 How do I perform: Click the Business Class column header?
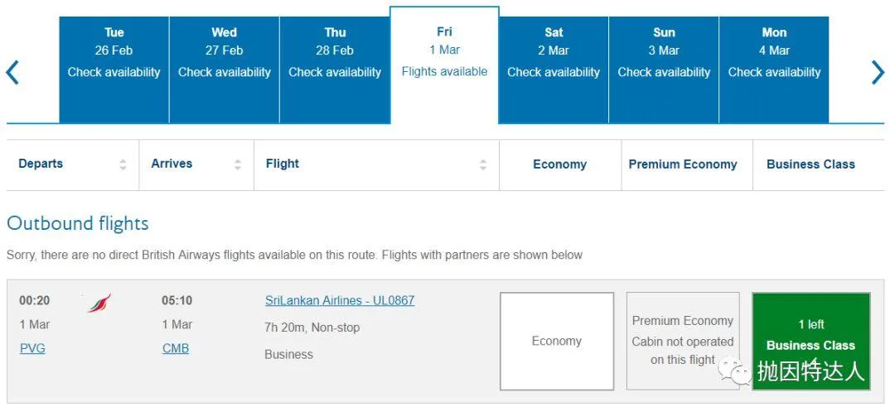[x=810, y=165]
